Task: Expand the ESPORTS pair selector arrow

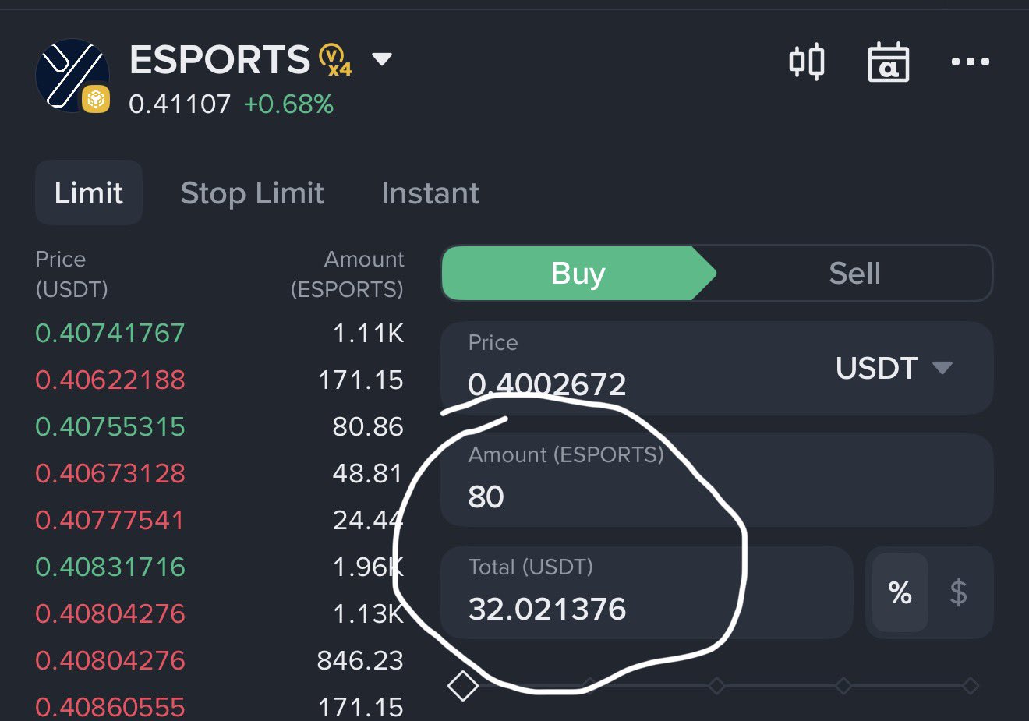Action: (382, 59)
